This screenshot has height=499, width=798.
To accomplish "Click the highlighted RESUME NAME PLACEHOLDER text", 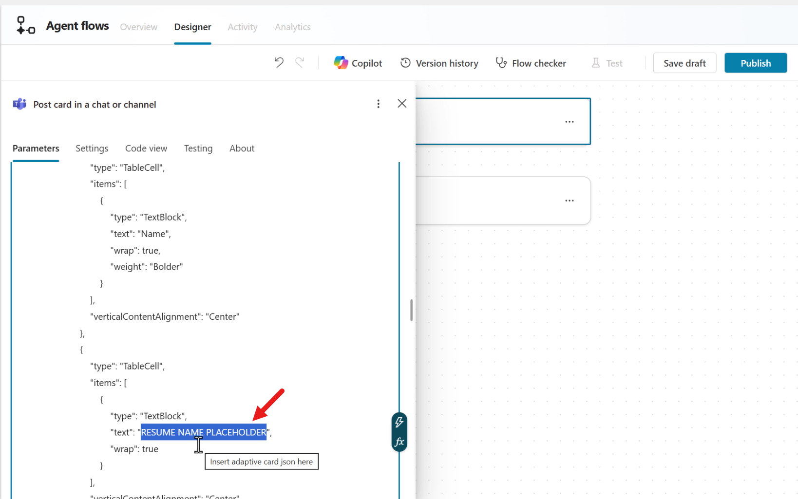I will point(204,432).
